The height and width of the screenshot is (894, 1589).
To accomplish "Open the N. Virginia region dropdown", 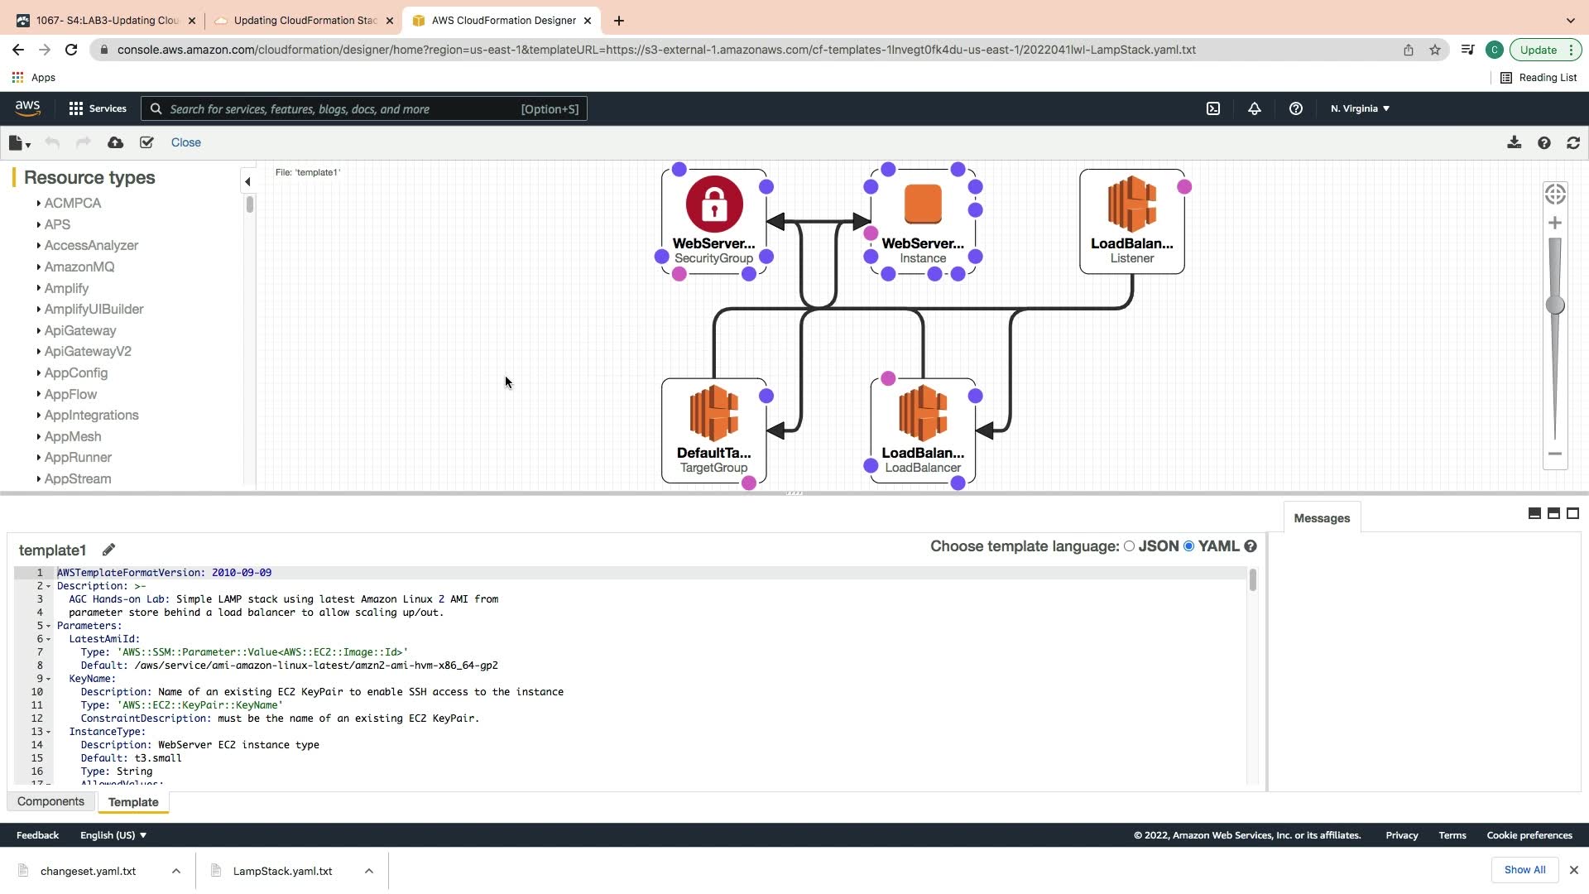I will click(1360, 108).
